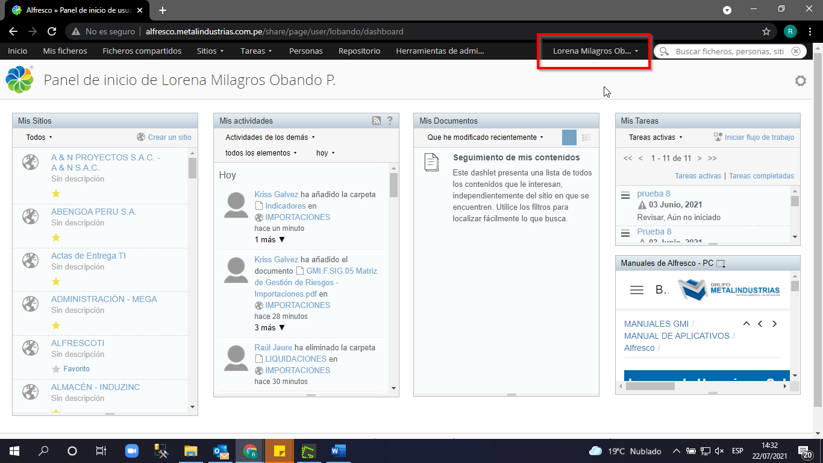Screen dimensions: 823x463
Task: Click Crear un sitio link
Action: [170, 137]
